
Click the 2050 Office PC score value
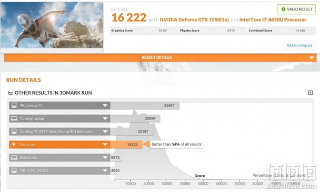(x=115, y=171)
